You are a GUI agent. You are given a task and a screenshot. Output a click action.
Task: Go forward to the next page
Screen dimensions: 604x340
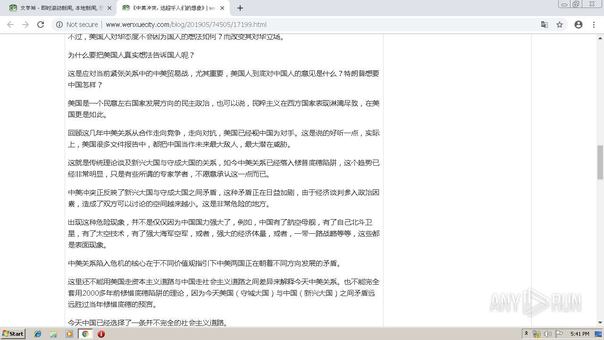[x=25, y=25]
